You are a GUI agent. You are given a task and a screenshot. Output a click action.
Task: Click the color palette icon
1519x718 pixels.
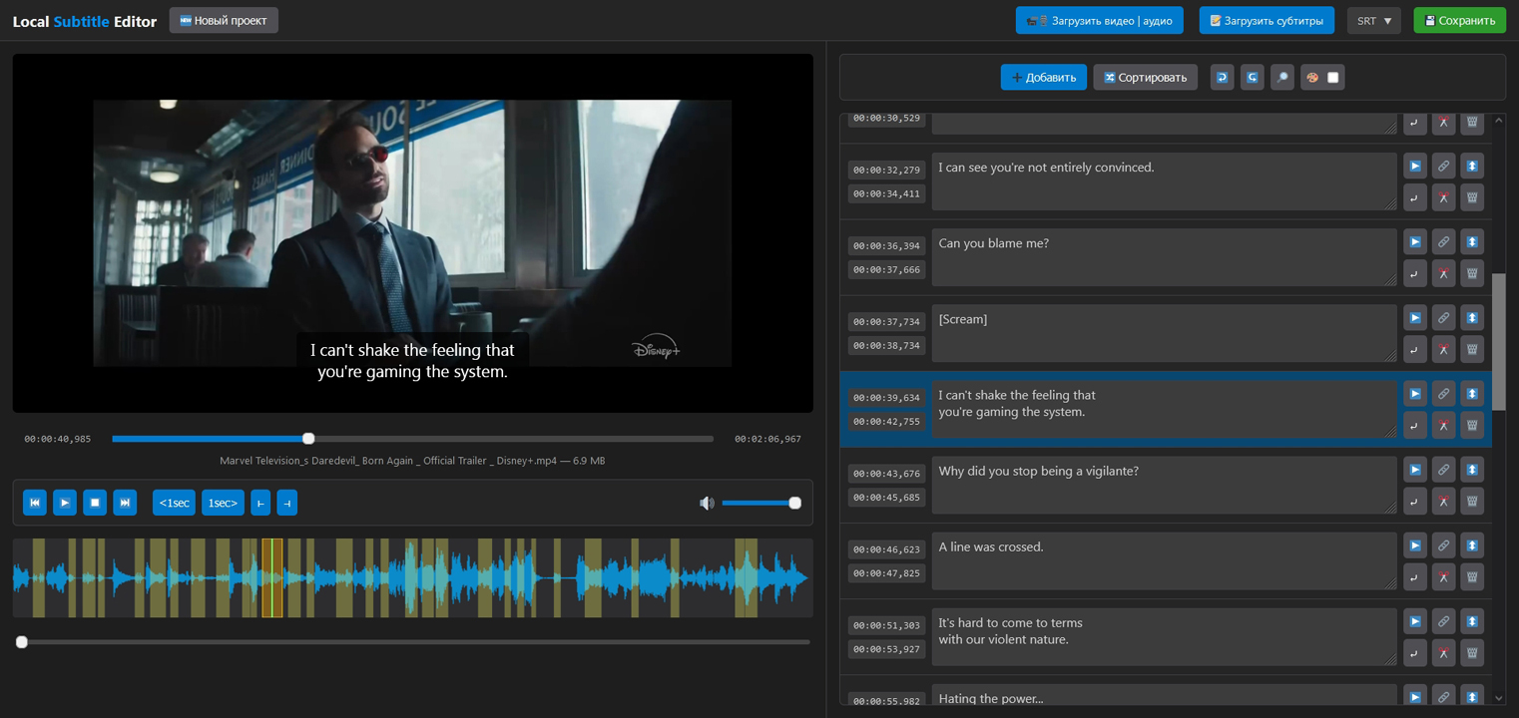(1312, 77)
